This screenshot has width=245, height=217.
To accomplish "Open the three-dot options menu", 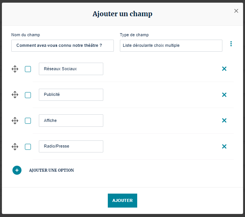I will pos(231,44).
